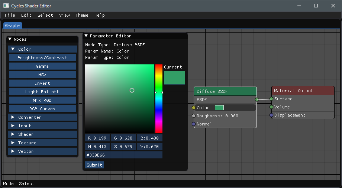Edit the B:0.400 value field
Image resolution: width=342 pixels, height=188 pixels.
tap(149, 138)
